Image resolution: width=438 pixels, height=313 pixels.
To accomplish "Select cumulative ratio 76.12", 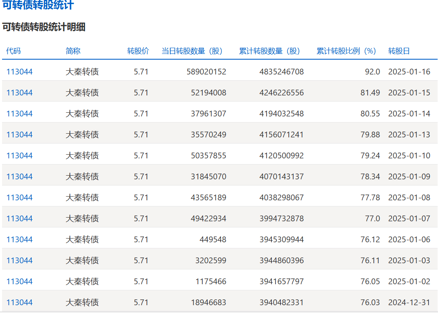I will pos(370,239).
